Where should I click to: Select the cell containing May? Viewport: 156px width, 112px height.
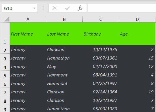[64, 66]
